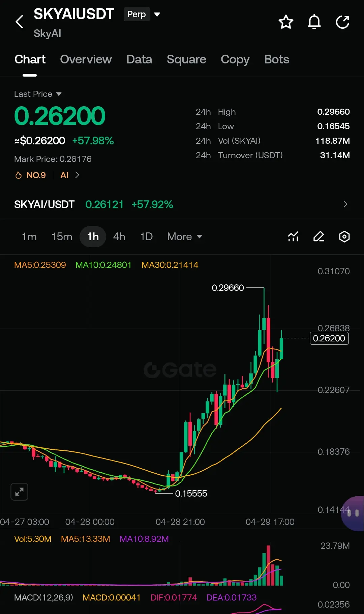
Task: Open price alert bell icon
Action: 314,22
